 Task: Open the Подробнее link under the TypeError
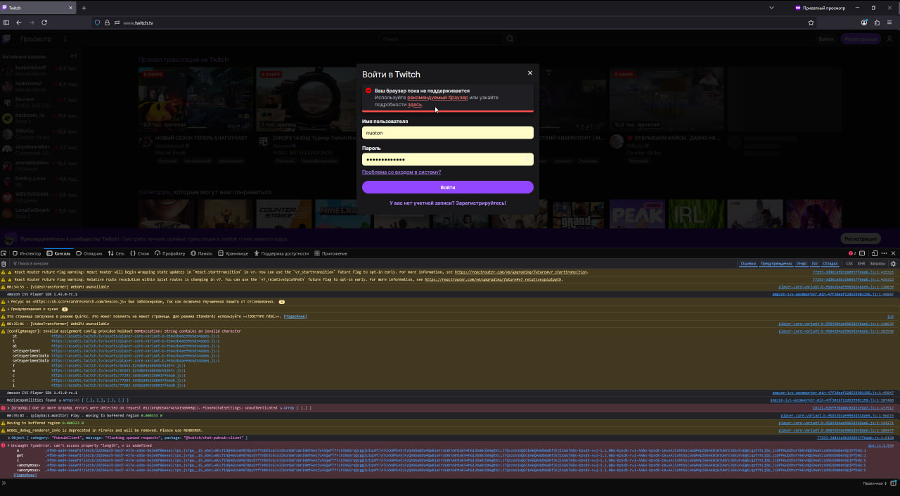pos(25,475)
